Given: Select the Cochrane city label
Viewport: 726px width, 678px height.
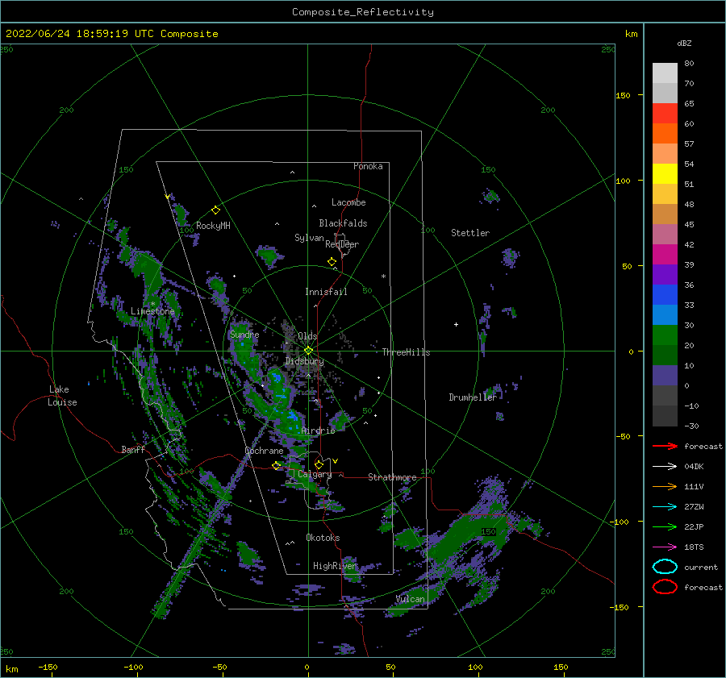Looking at the screenshot, I should click(x=264, y=451).
